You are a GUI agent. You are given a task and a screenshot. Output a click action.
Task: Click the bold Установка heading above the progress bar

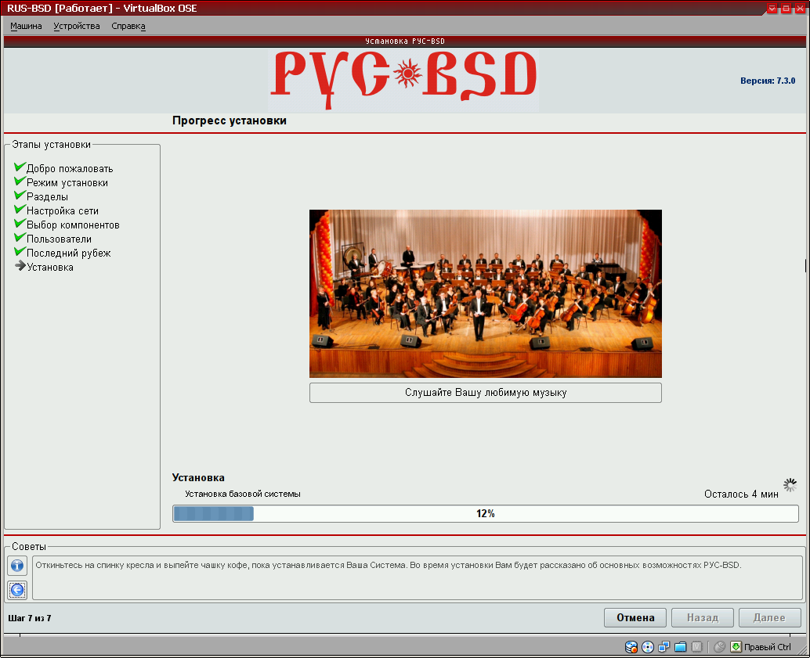click(x=198, y=478)
